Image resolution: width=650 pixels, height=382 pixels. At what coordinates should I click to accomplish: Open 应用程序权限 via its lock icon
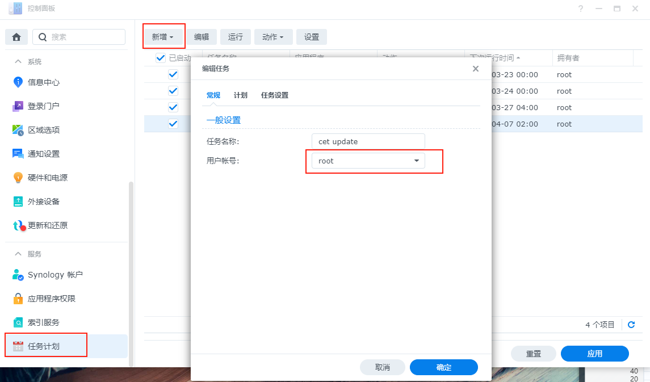18,299
